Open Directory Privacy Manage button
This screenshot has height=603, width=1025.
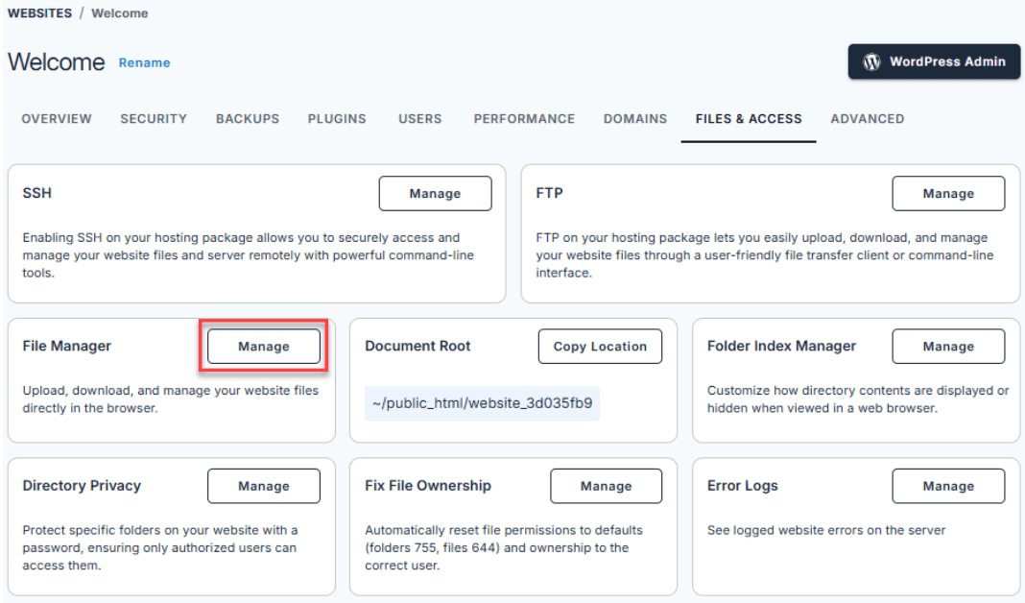click(x=264, y=486)
